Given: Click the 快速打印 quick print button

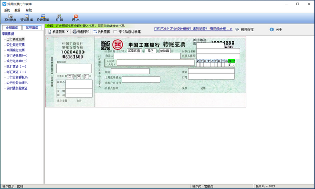Looking at the screenshot, I should tap(81, 31).
